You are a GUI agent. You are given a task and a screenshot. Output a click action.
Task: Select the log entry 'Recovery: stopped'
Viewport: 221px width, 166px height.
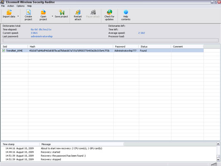(51, 159)
